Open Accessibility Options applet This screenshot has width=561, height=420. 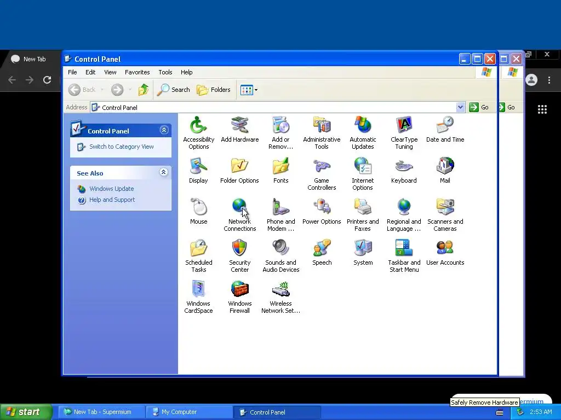click(198, 133)
